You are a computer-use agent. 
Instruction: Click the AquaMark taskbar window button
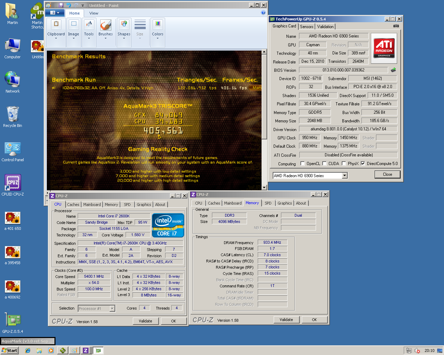click(27, 341)
